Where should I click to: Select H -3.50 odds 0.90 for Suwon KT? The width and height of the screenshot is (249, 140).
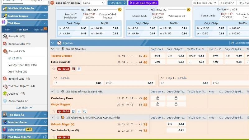pyautogui.click(x=73, y=28)
